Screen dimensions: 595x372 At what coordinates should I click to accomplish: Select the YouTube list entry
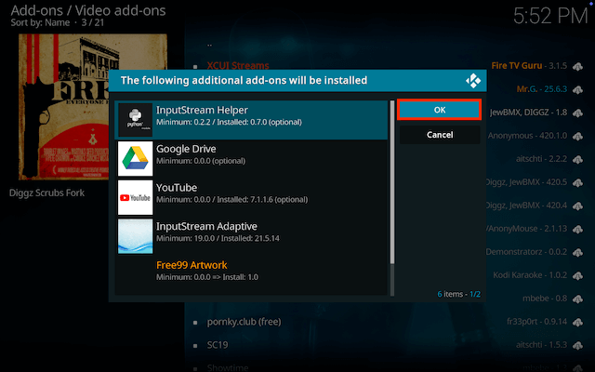click(x=251, y=197)
